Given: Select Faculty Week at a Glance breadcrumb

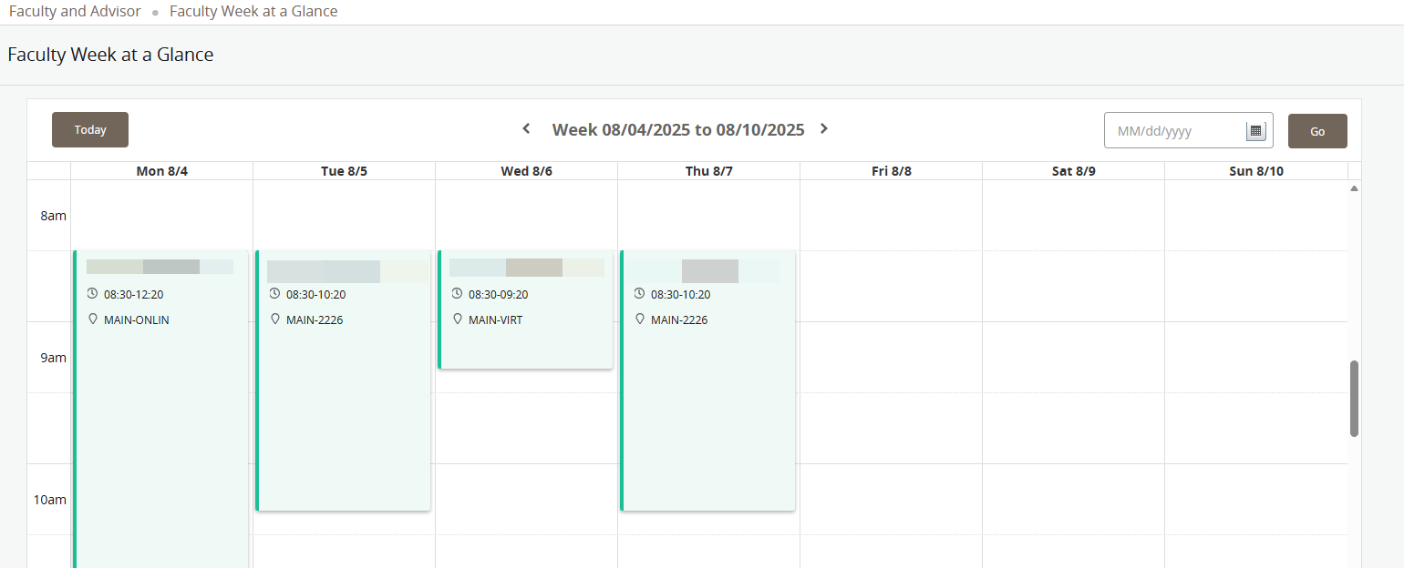Looking at the screenshot, I should [253, 11].
